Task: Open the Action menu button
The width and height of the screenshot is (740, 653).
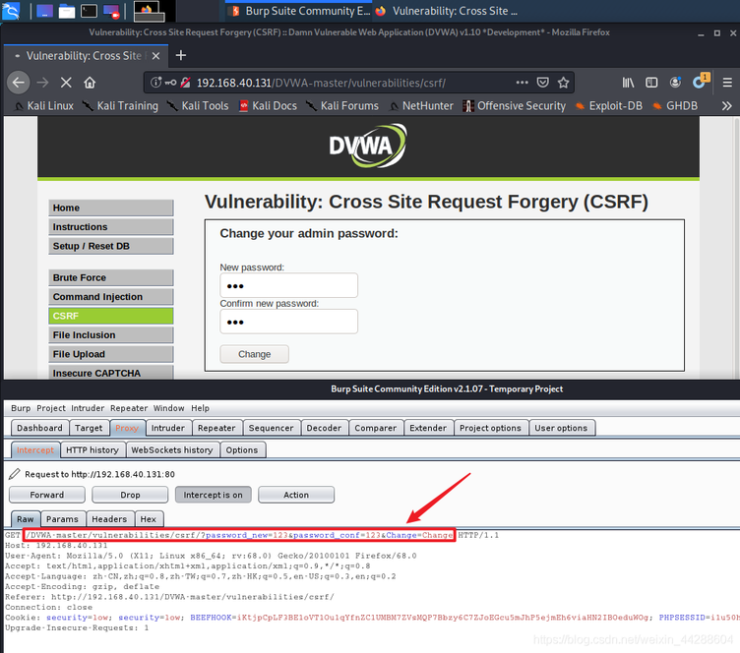Action: [x=296, y=495]
